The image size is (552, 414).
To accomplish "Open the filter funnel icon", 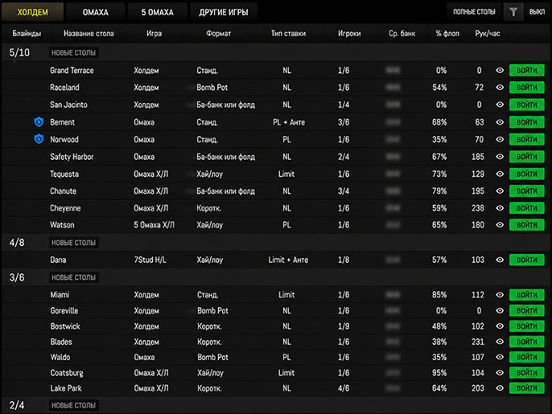I will click(513, 12).
